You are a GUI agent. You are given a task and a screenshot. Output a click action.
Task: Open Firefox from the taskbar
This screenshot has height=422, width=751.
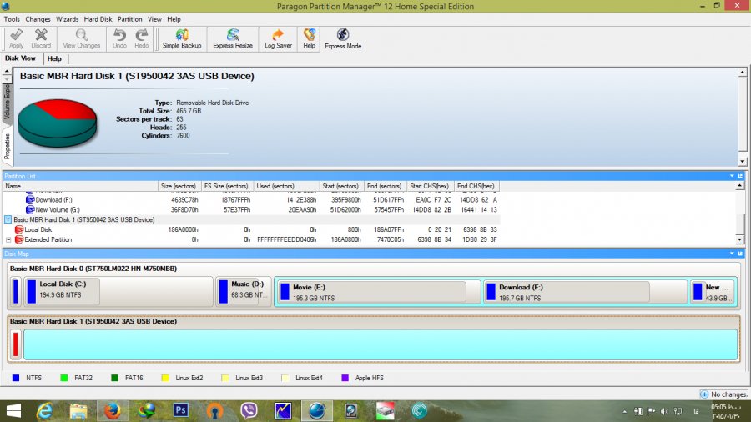coord(113,411)
